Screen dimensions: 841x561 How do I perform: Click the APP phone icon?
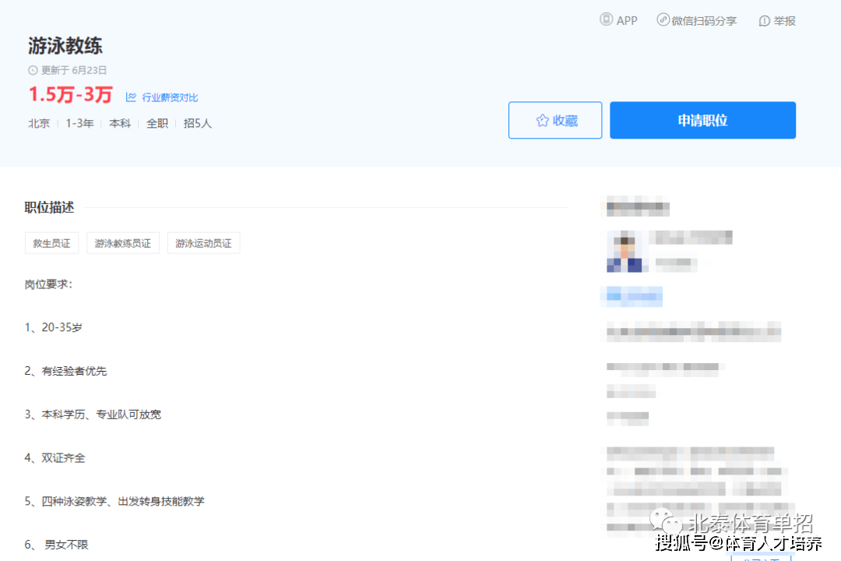pyautogui.click(x=606, y=19)
